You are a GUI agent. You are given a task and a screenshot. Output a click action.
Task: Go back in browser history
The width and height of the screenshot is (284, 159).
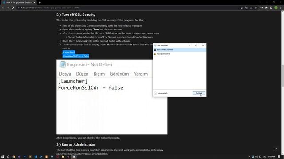click(3, 8)
